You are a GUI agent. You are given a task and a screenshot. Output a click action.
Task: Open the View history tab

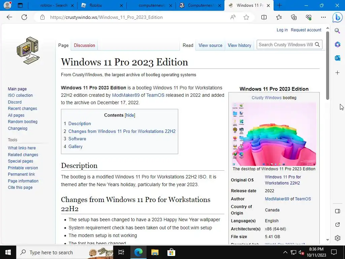pos(240,46)
